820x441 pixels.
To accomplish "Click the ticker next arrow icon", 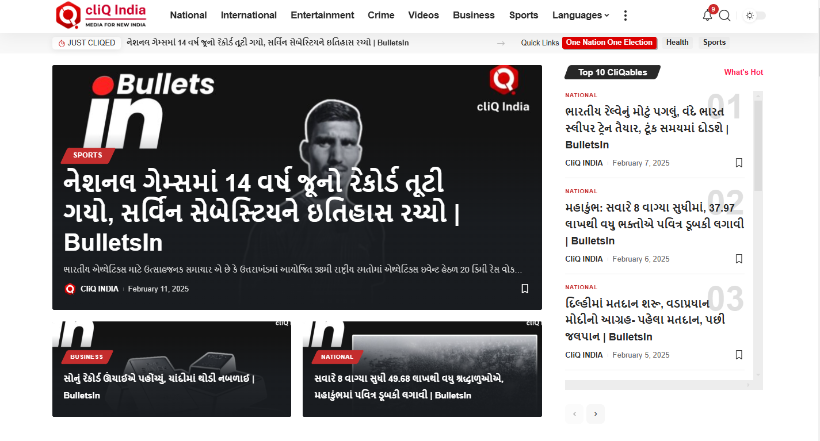I will [501, 43].
